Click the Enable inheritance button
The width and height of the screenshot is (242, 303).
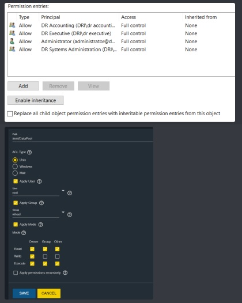click(x=36, y=100)
